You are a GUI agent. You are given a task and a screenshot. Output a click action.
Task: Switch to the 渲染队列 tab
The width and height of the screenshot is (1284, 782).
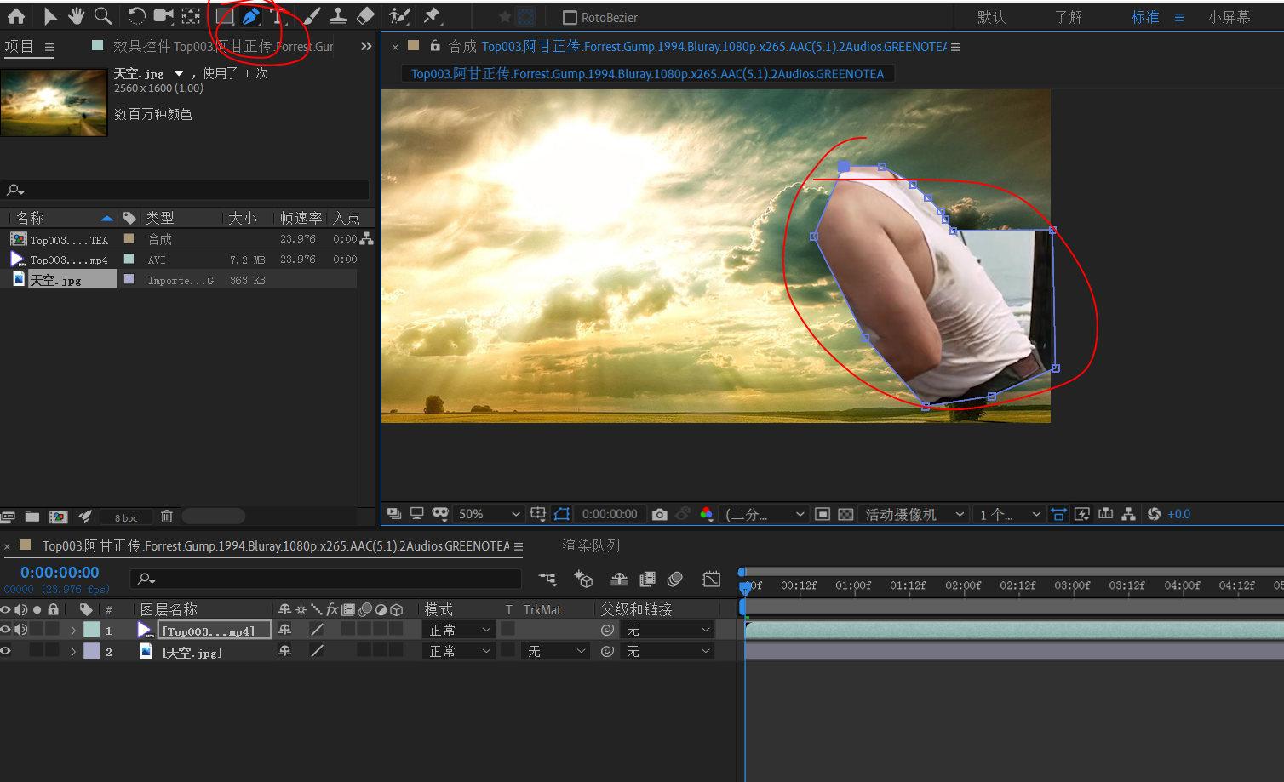pos(591,545)
